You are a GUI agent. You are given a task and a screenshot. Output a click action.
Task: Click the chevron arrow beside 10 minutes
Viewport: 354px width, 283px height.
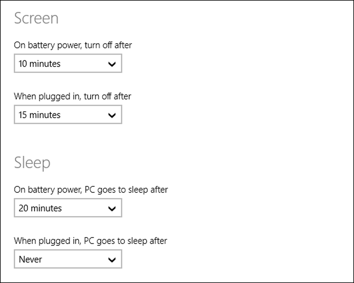(x=112, y=64)
